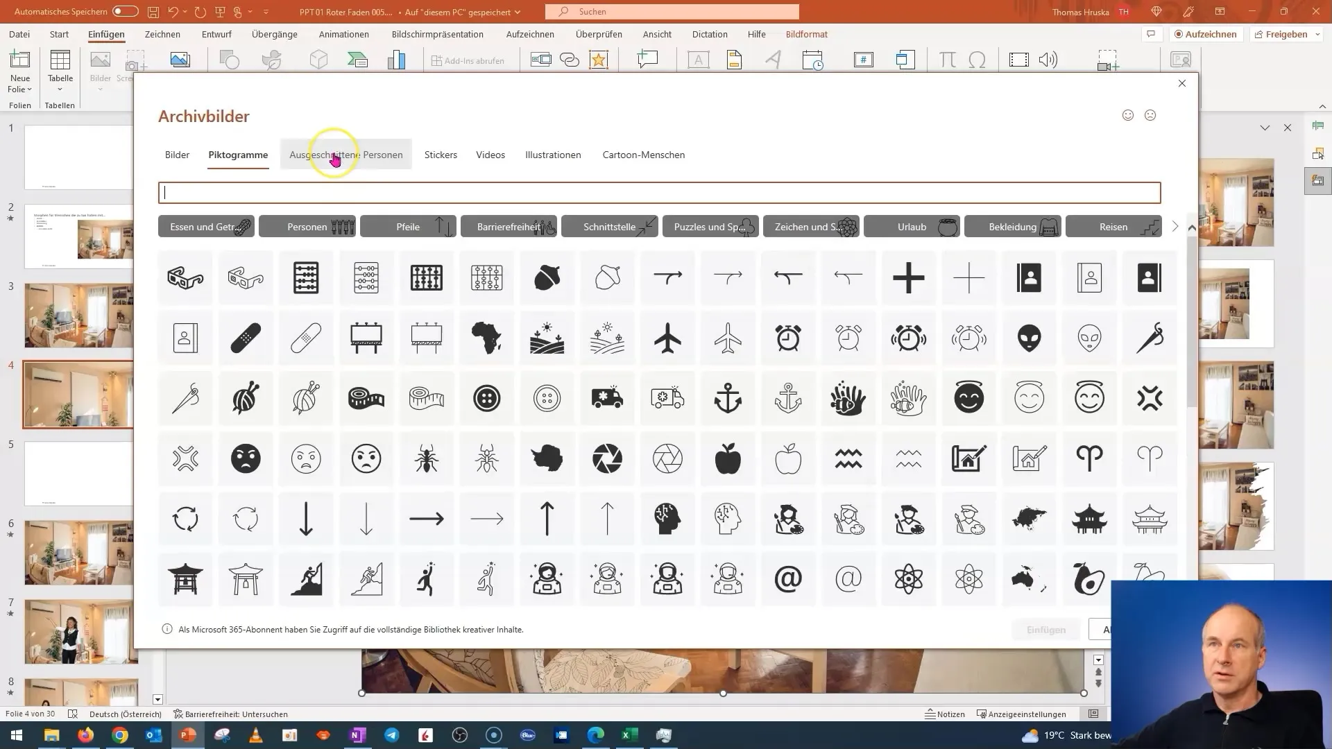Select the filled bandage pictogram

pos(246,338)
